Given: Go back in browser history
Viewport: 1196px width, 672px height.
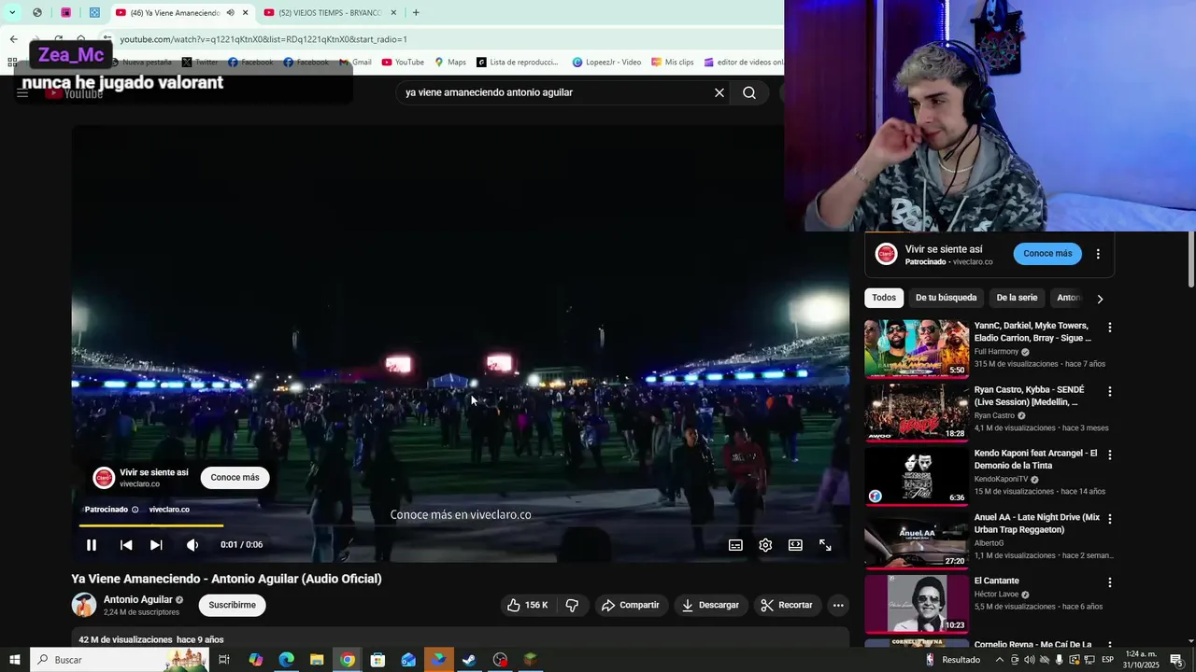Looking at the screenshot, I should 13,39.
